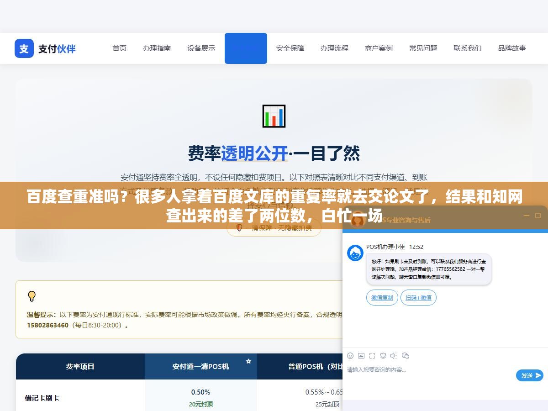
Task: Open the 办理指南 menu item
Action: 157,48
